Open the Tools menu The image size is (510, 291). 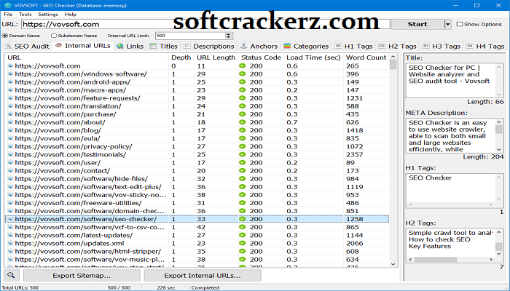point(25,15)
